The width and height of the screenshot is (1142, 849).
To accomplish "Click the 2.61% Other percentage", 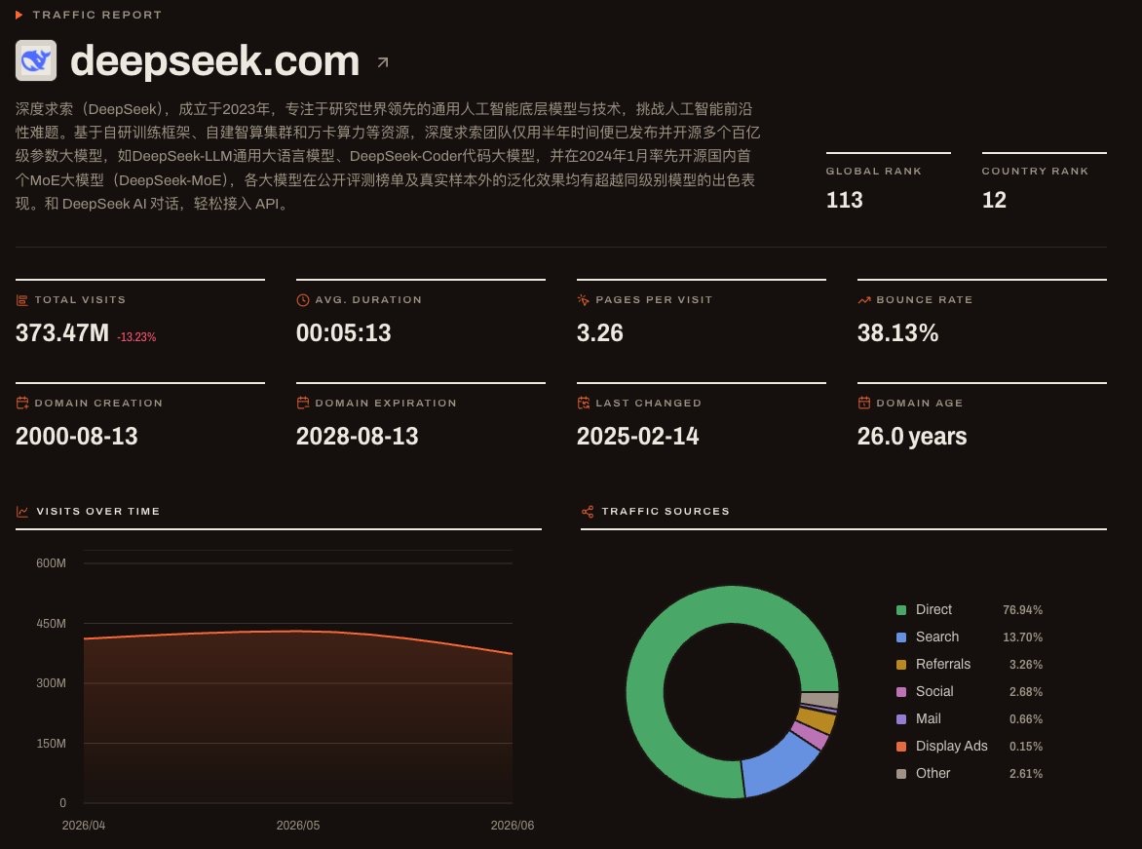I will pos(1025,774).
